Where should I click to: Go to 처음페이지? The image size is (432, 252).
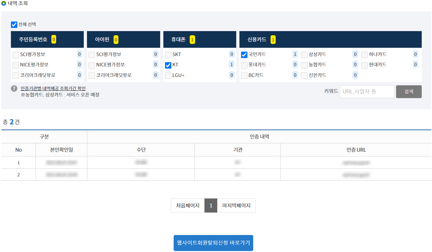(188, 206)
